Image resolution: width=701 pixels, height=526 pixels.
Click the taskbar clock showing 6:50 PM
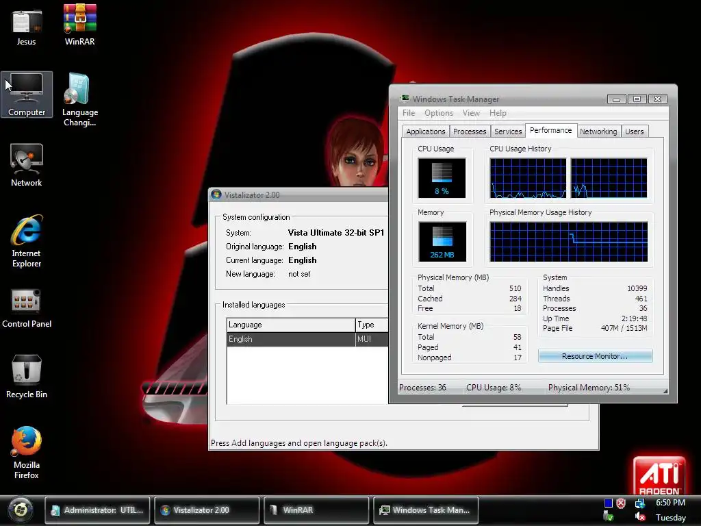[x=670, y=503]
